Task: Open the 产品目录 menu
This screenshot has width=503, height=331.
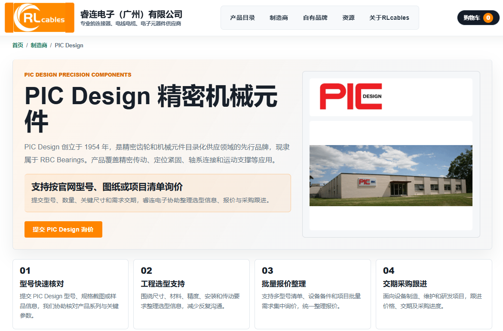Action: (x=242, y=18)
